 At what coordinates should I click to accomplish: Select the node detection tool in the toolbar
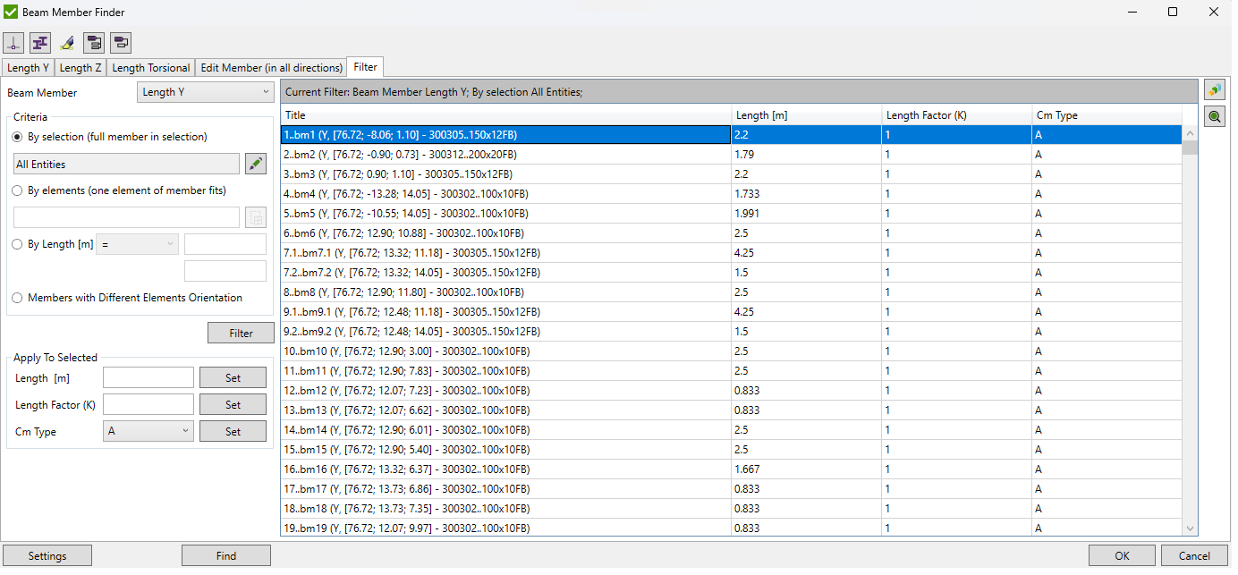coord(13,42)
